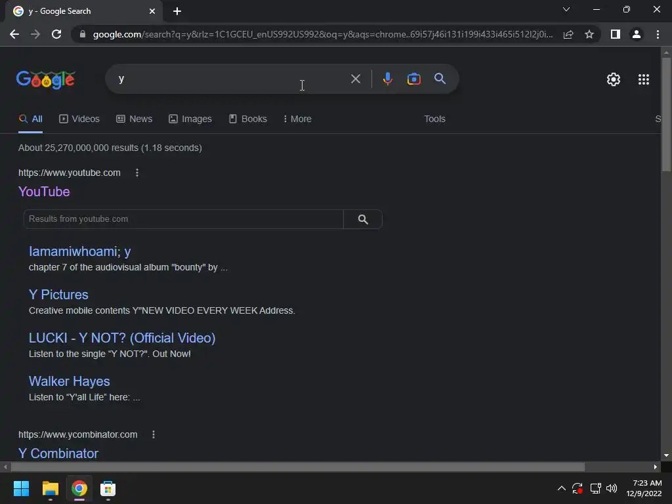Open Chrome side panel
Image resolution: width=672 pixels, height=504 pixels.
(616, 34)
